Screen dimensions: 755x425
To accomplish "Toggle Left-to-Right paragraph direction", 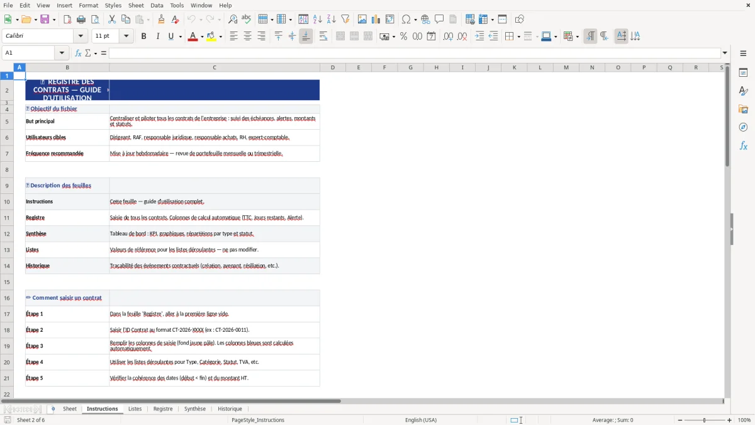I will pyautogui.click(x=590, y=37).
